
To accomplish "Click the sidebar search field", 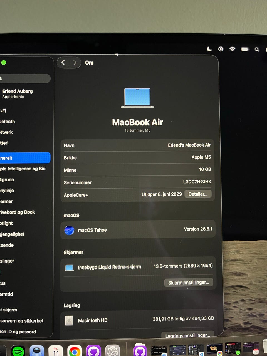I will tap(25, 79).
